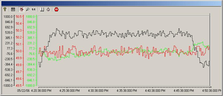
Task: Open the stopwatch time range selector
Action: [48, 10]
